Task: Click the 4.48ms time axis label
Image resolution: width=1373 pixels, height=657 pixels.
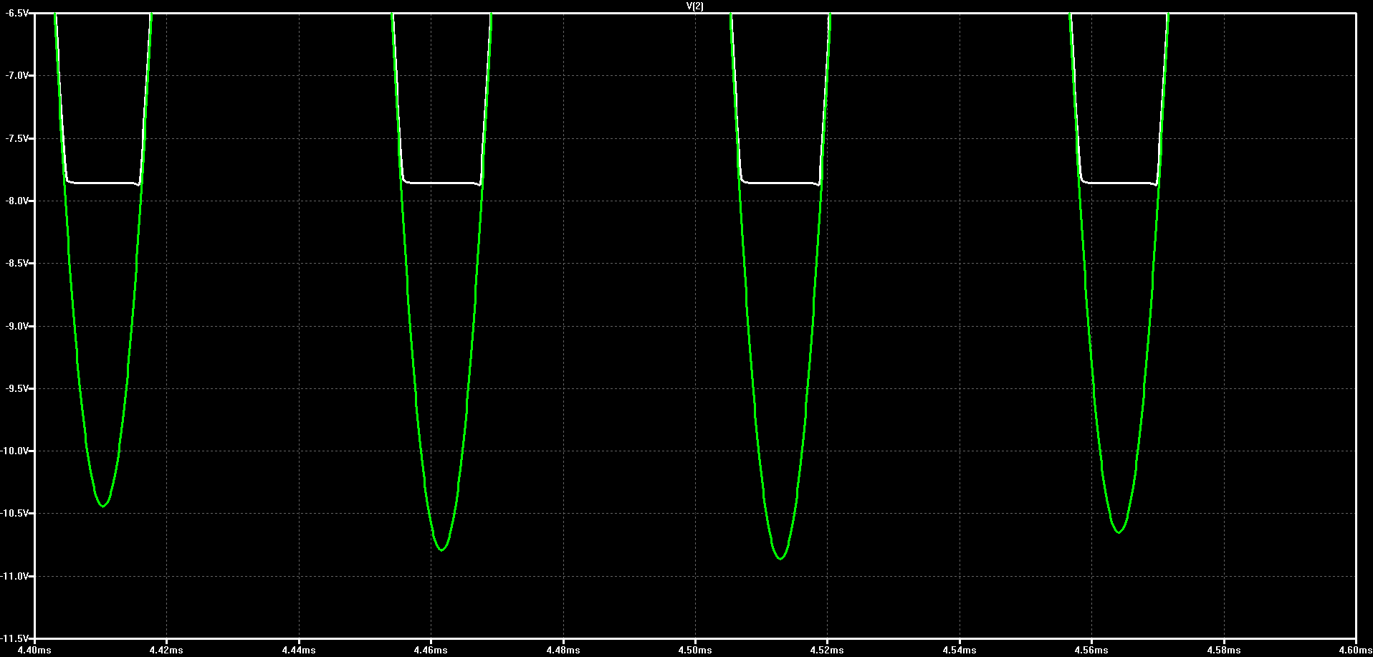Action: [563, 650]
